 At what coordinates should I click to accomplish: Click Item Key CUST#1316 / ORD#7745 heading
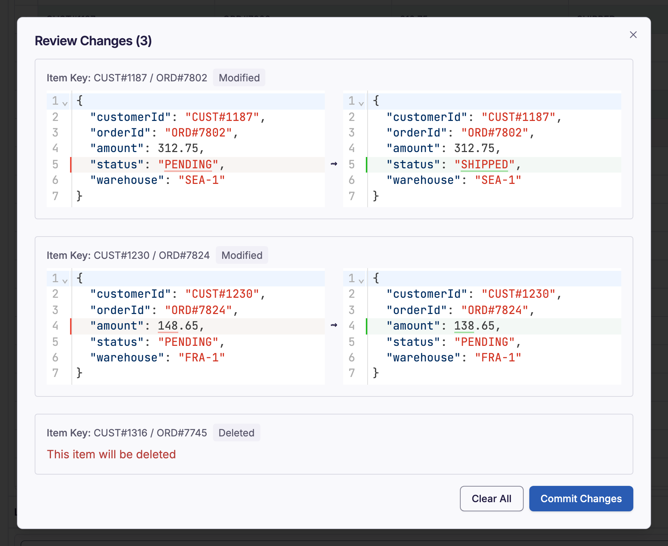[x=127, y=433]
